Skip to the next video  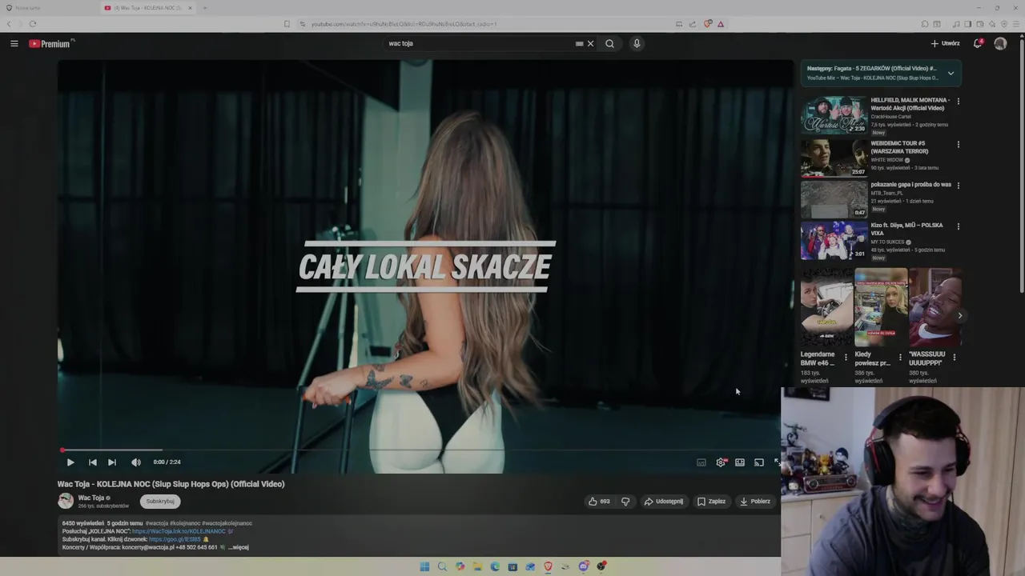tap(112, 462)
